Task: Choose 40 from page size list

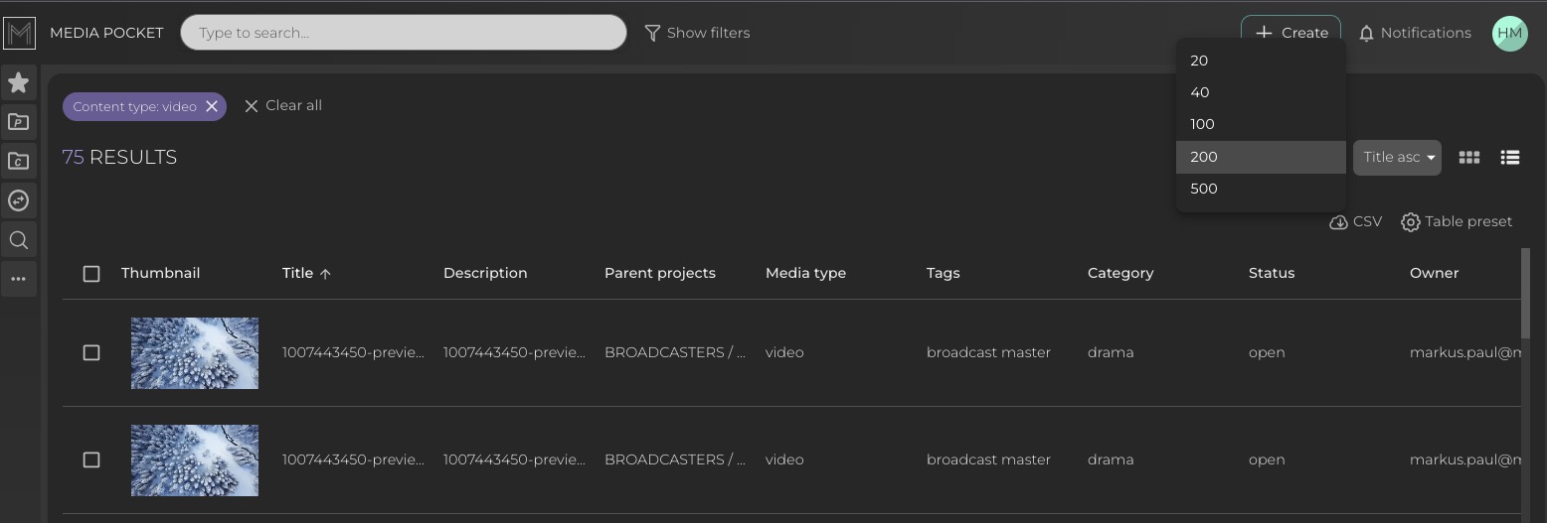Action: pos(1200,92)
